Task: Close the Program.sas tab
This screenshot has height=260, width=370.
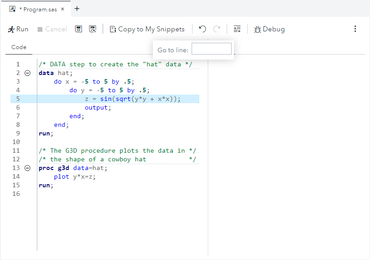Action: click(62, 9)
